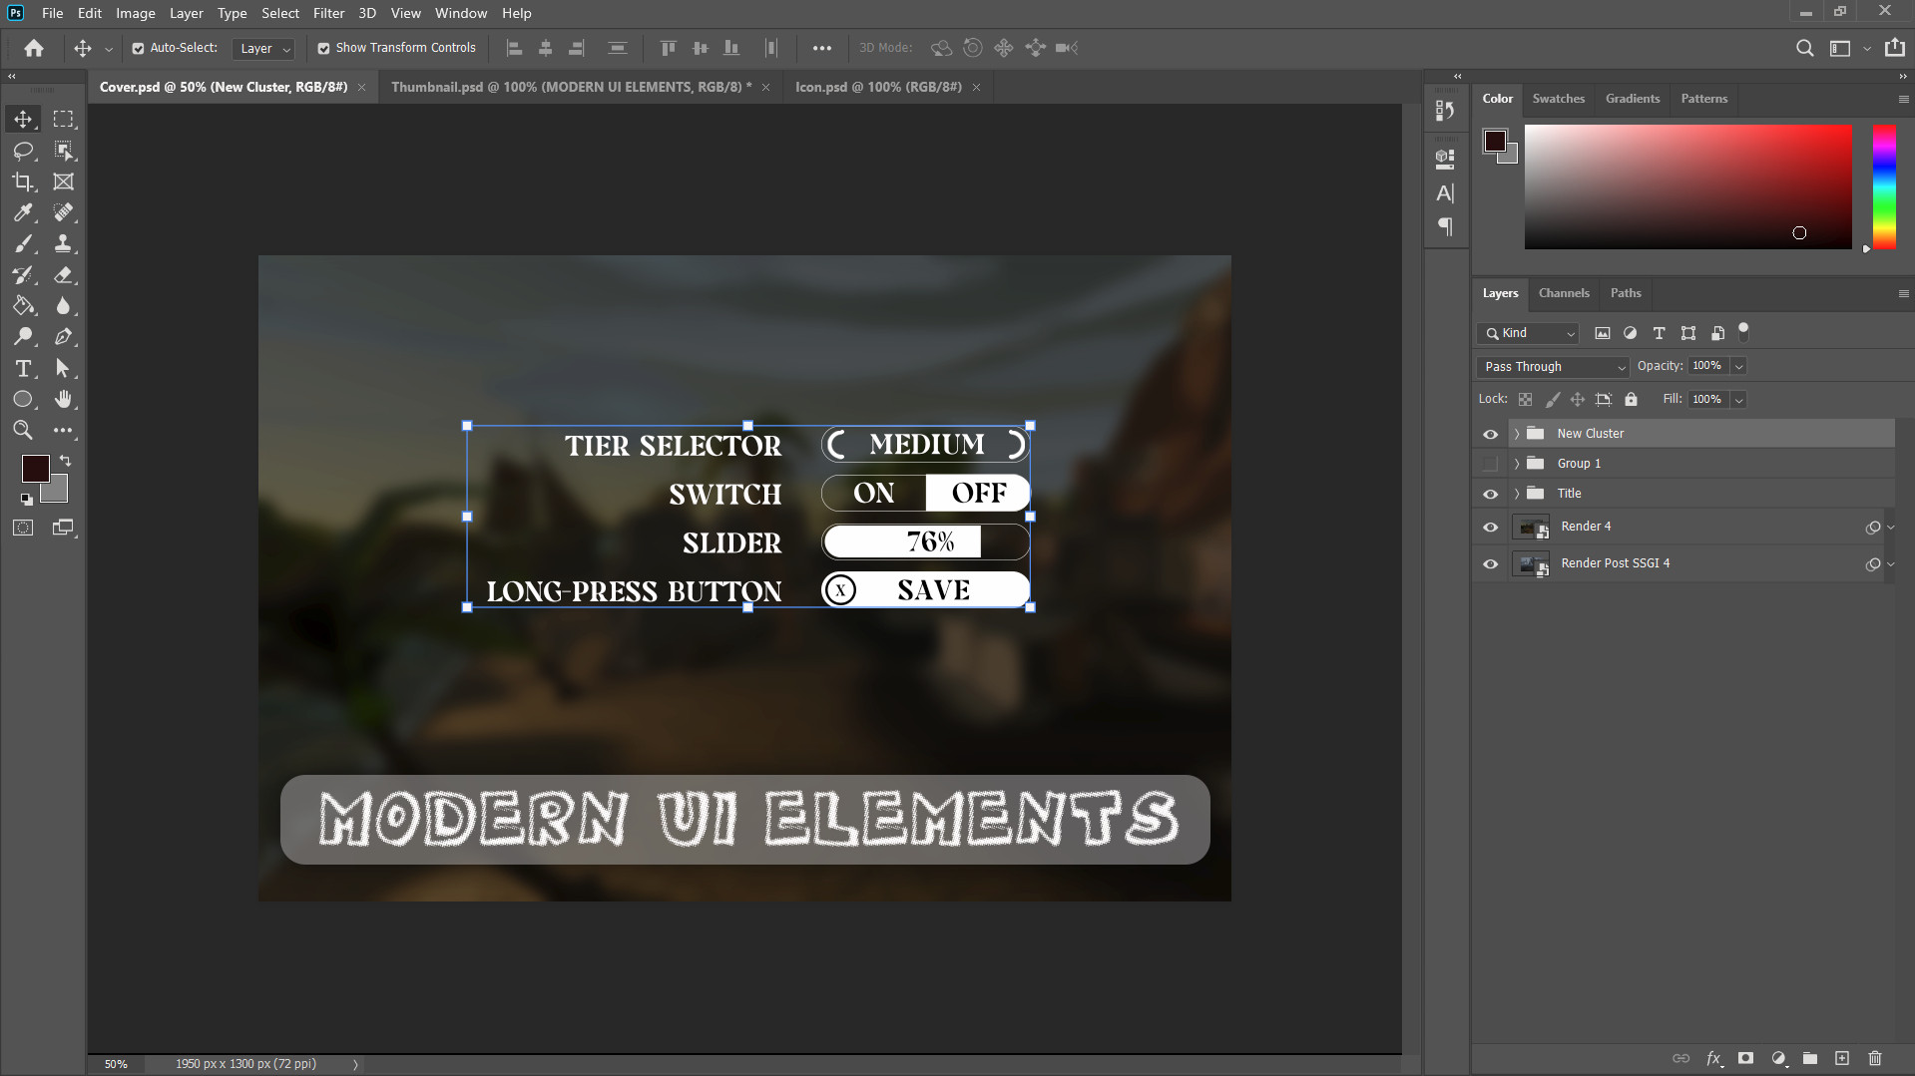Open the Filter menu
Image resolution: width=1915 pixels, height=1076 pixels.
(x=328, y=13)
